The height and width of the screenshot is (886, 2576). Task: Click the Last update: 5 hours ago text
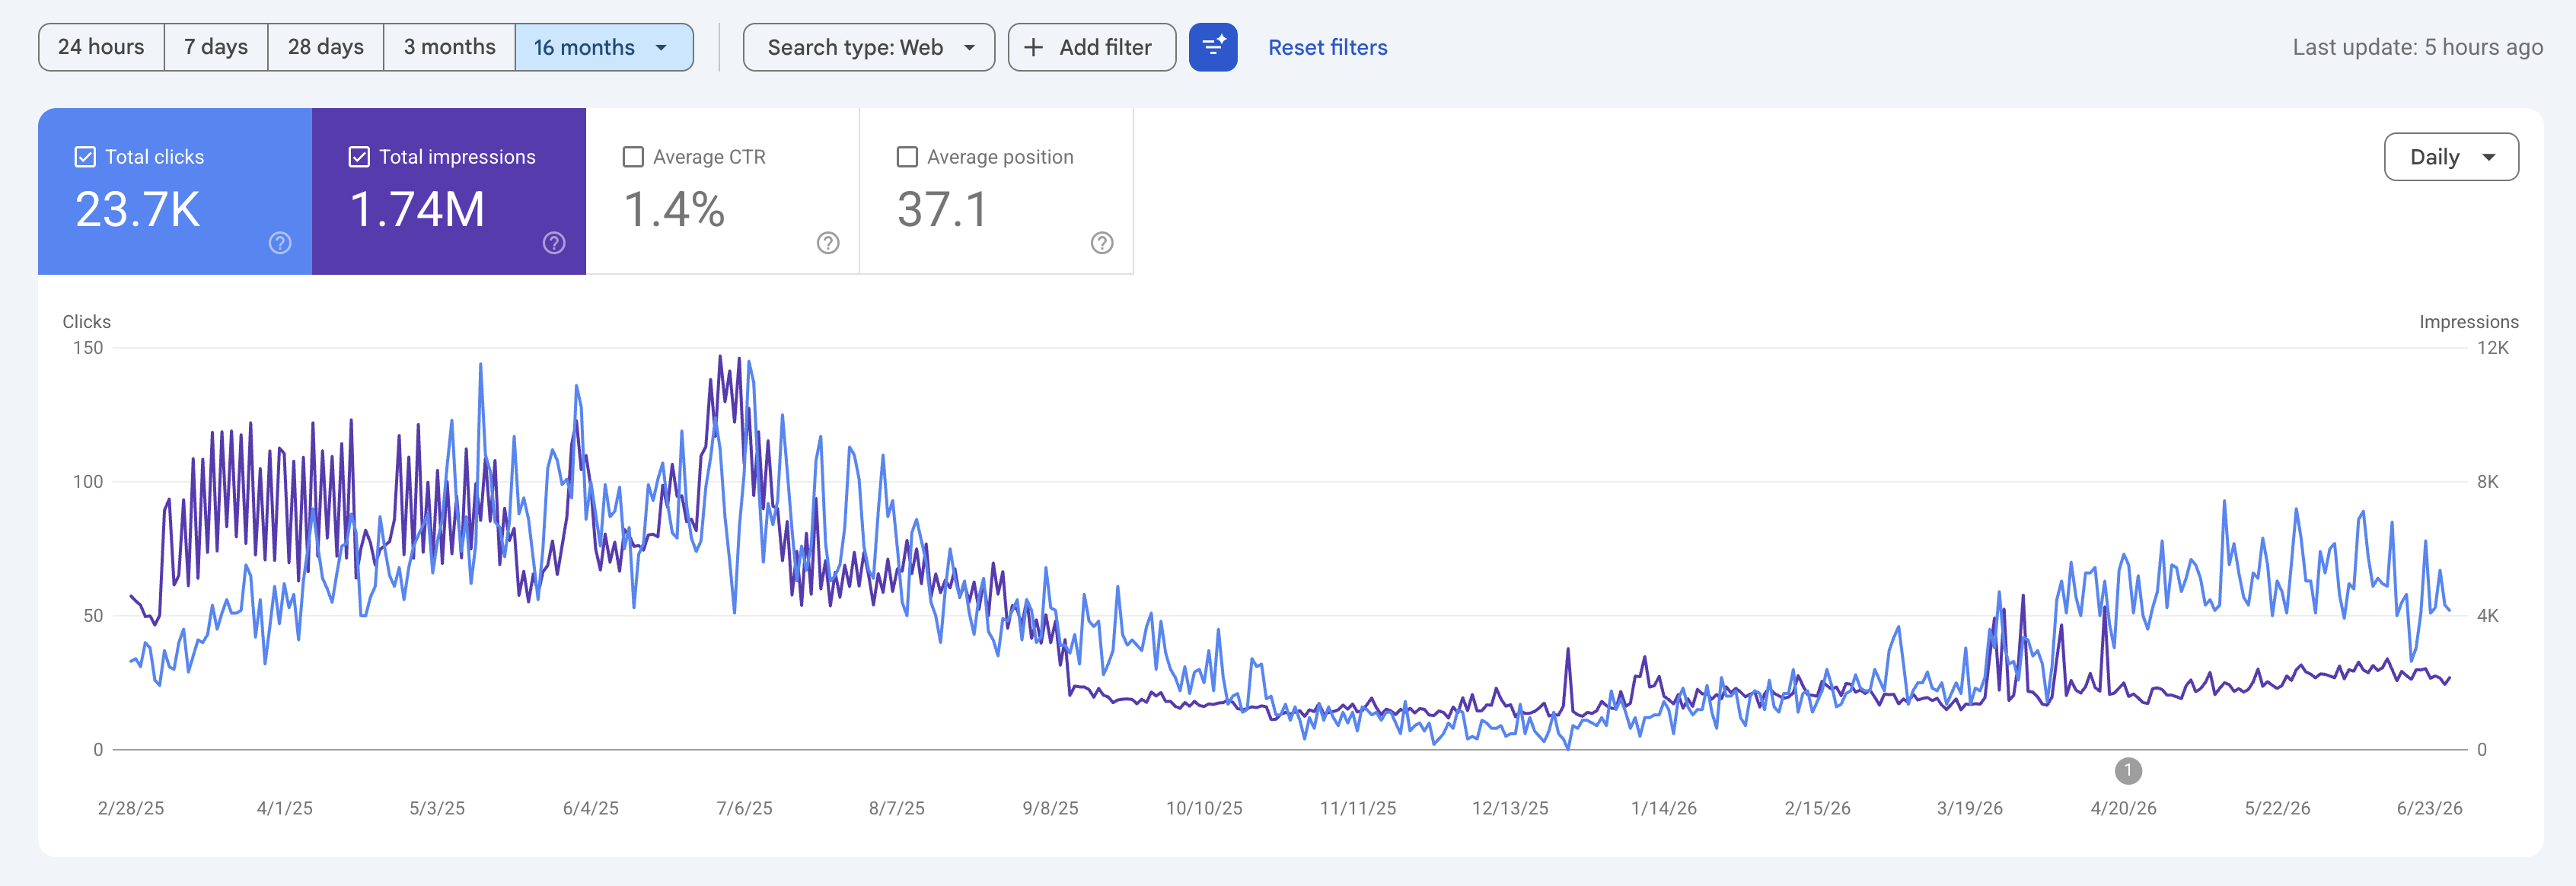2417,47
